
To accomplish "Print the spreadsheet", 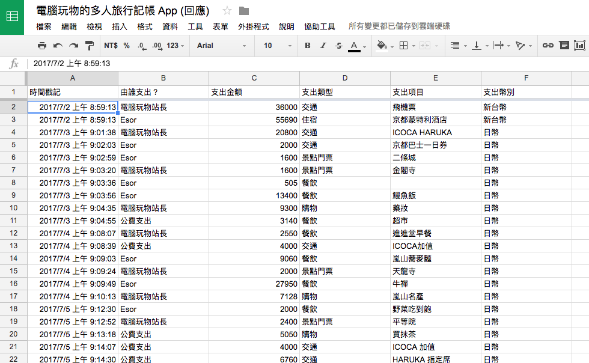I will 42,46.
